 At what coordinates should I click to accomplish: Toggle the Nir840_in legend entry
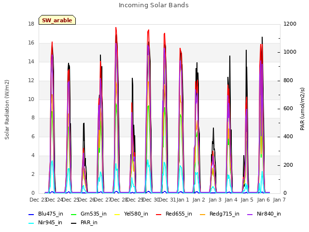[264, 214]
